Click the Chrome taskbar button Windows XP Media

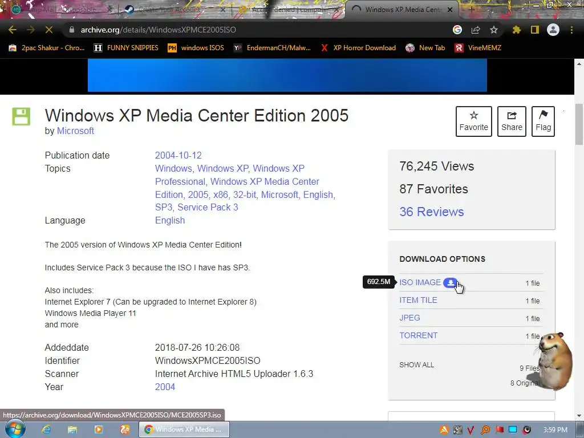[x=184, y=429]
